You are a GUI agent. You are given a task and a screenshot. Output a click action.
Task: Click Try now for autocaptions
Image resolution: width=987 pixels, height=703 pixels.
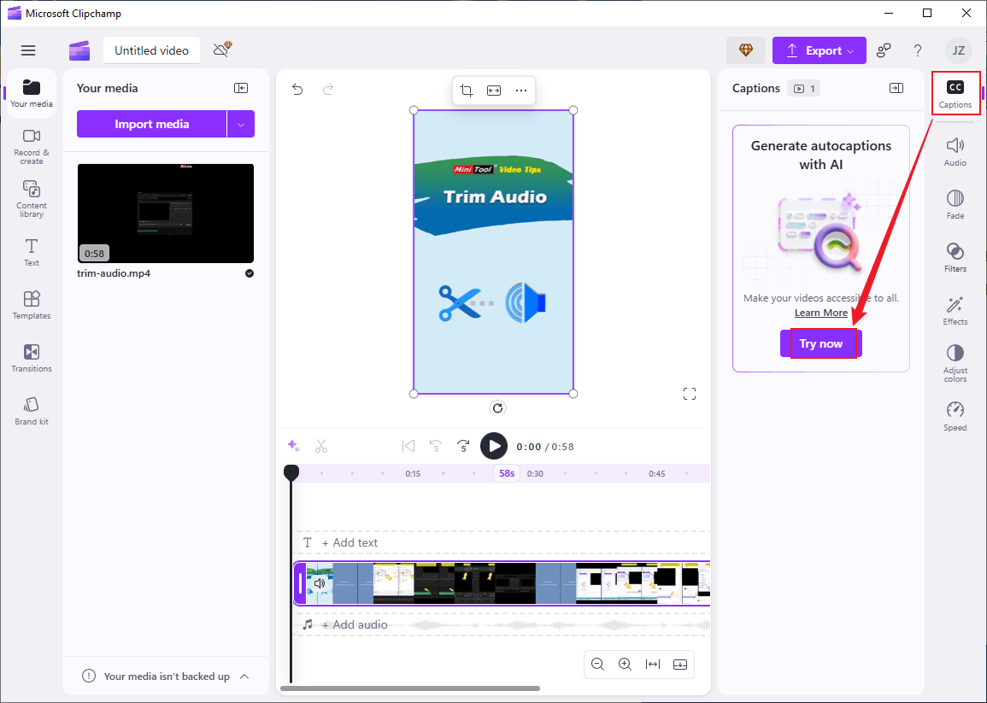[x=820, y=343]
